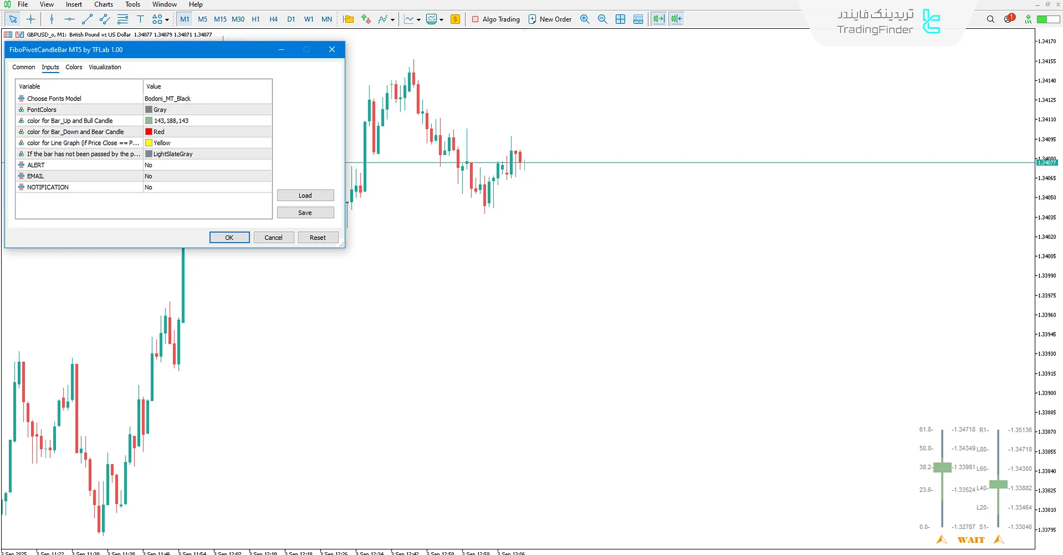1063x555 pixels.
Task: Expand the indicators dropdown on toolbar
Action: click(x=393, y=19)
